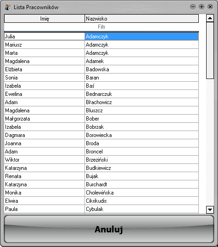Select Magdalena in the Bluszcz row

tap(44, 110)
